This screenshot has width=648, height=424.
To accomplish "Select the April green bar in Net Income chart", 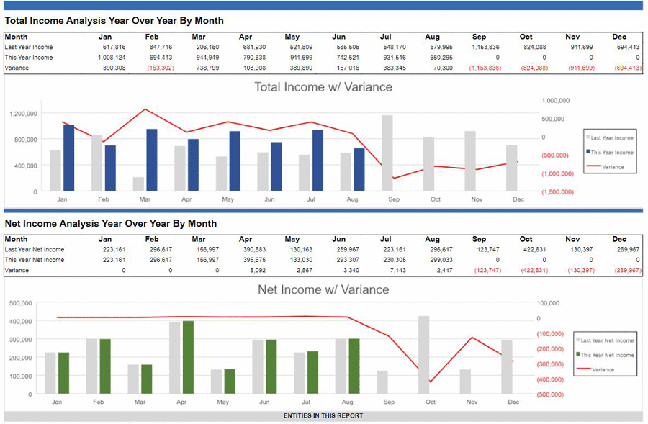I will [x=188, y=357].
